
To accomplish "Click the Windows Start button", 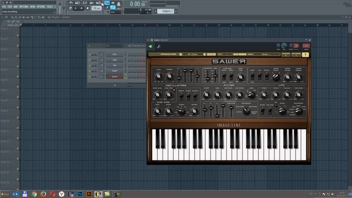I will 5,194.
